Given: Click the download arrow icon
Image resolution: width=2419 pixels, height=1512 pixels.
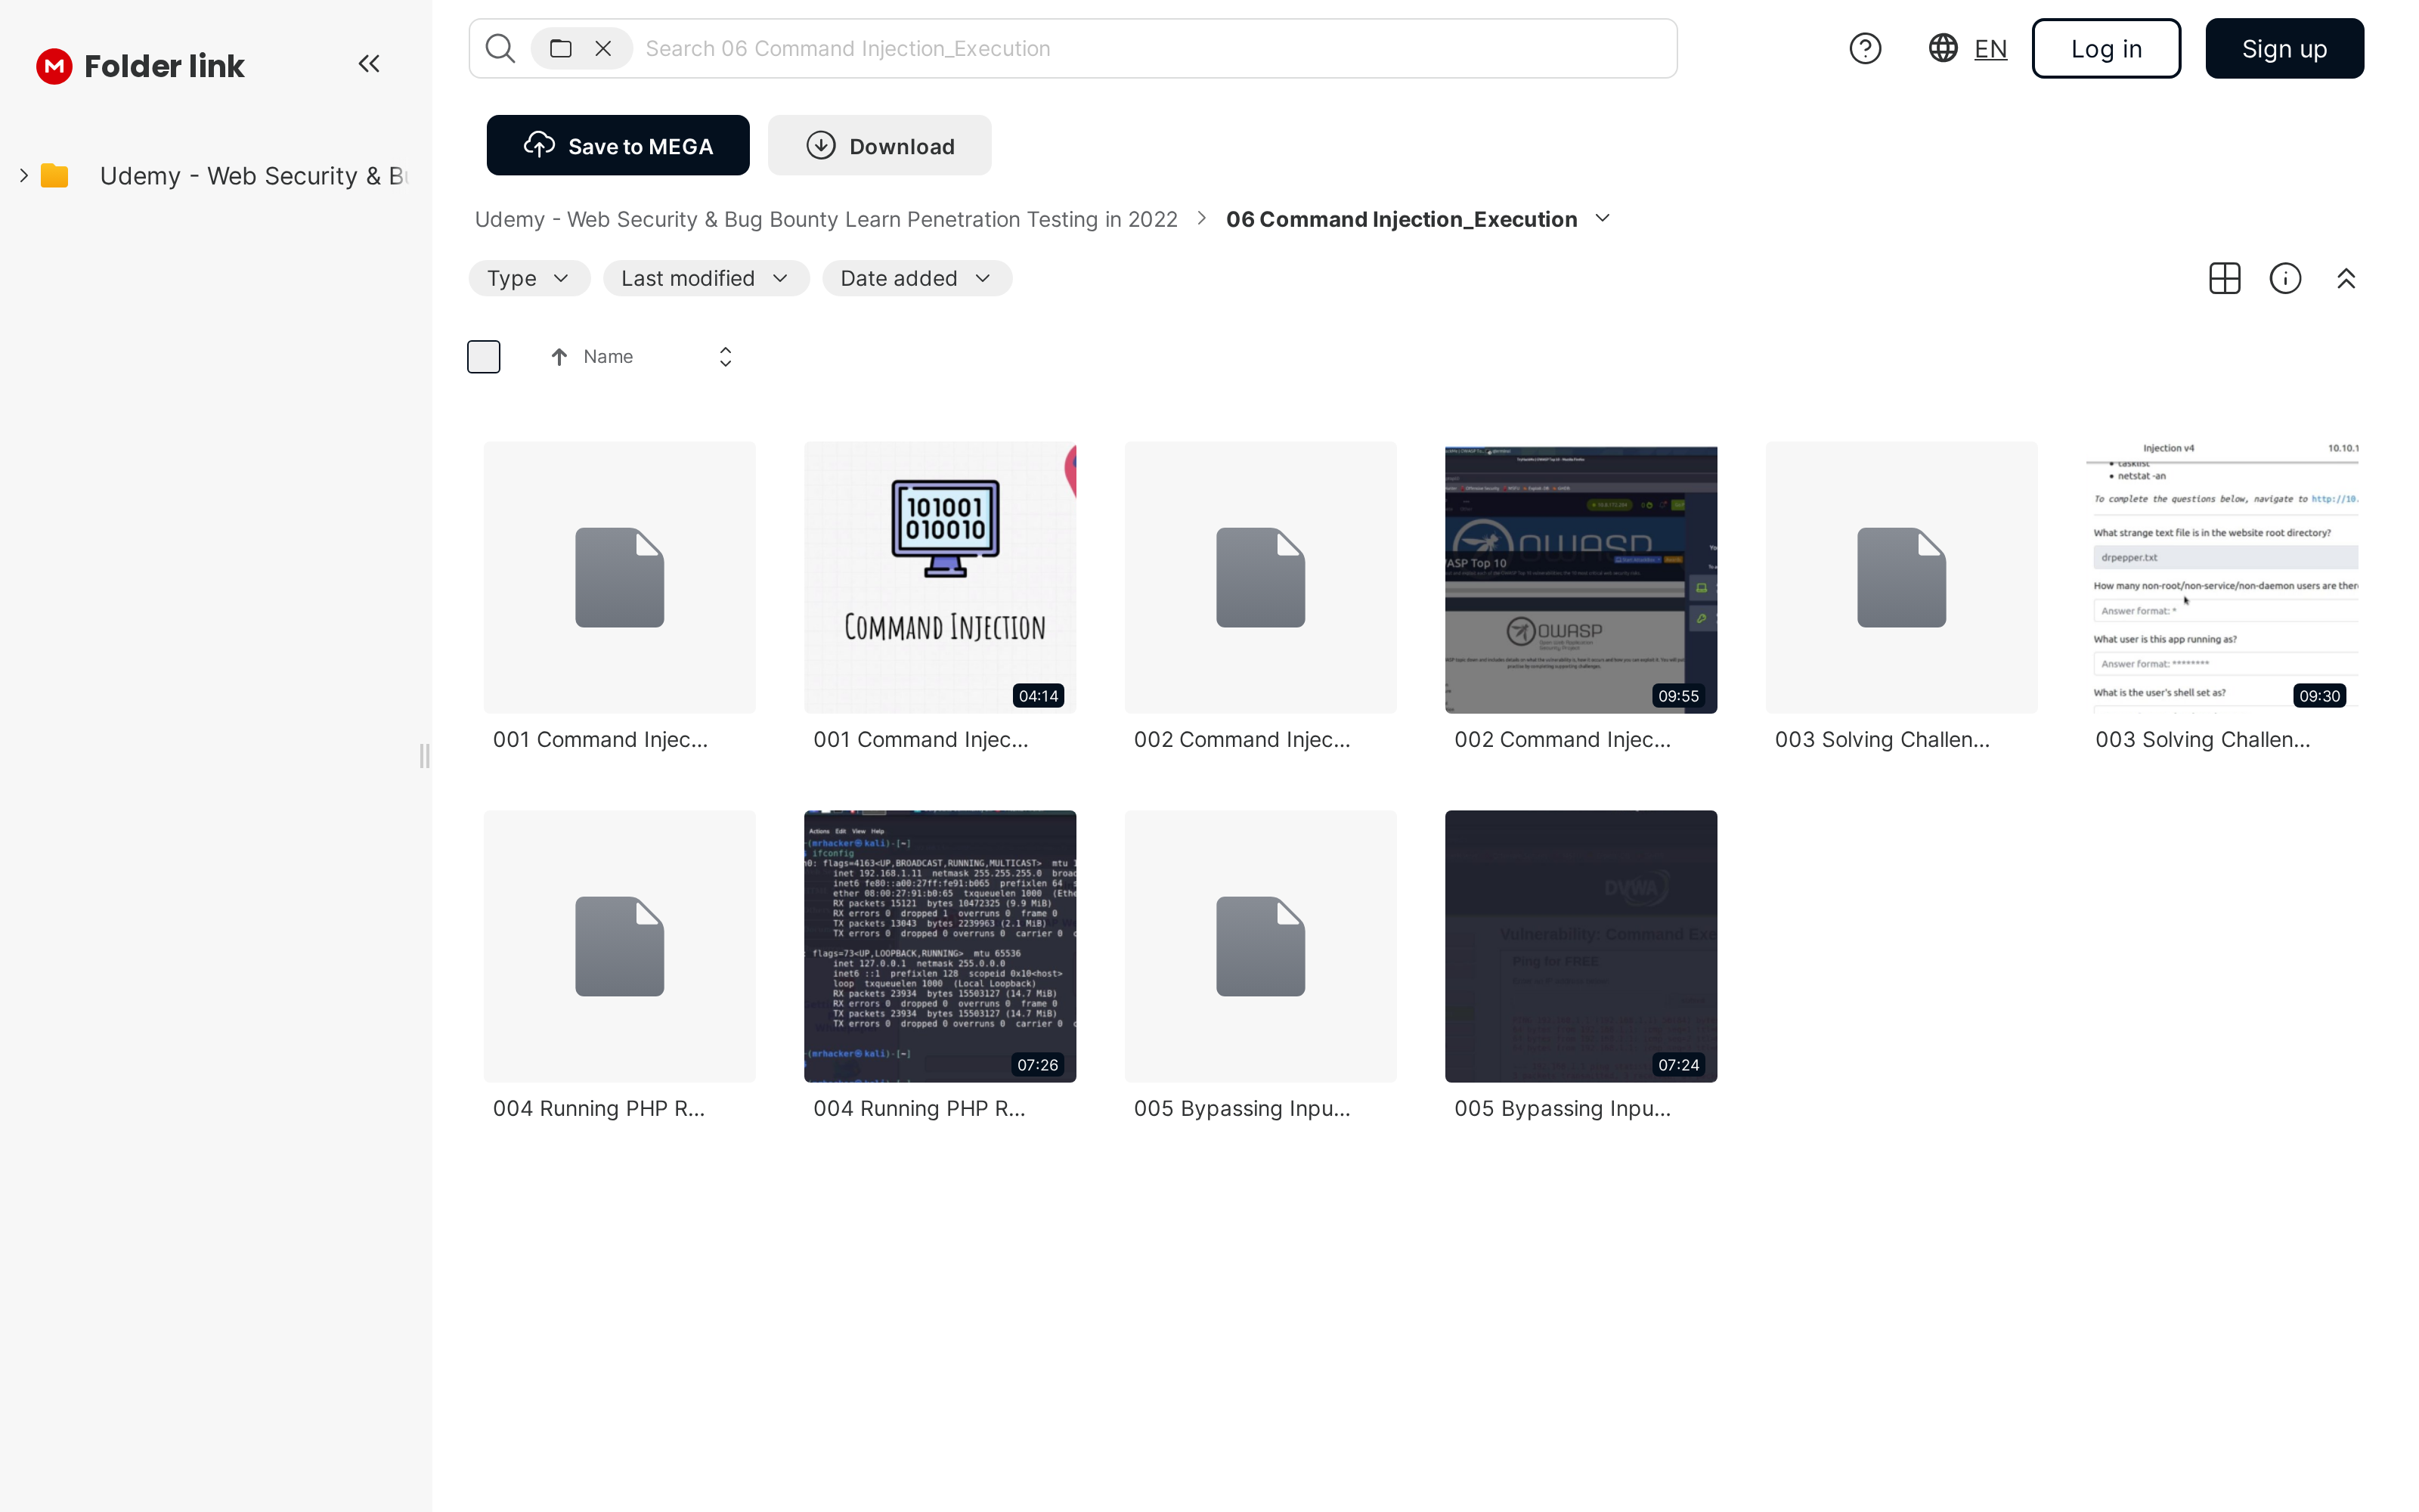Looking at the screenshot, I should pyautogui.click(x=821, y=145).
